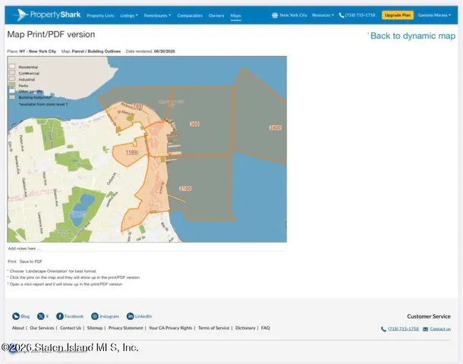This screenshot has height=364, width=463.
Task: Click Back to dynamic map link
Action: [x=412, y=36]
